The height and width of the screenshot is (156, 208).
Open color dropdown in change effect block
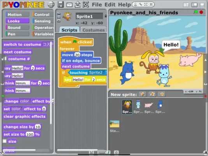tap(25, 101)
